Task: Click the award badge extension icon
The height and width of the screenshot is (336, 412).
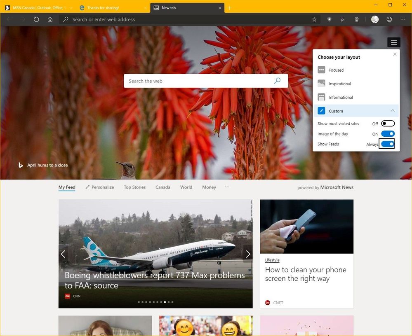Action: point(357,19)
